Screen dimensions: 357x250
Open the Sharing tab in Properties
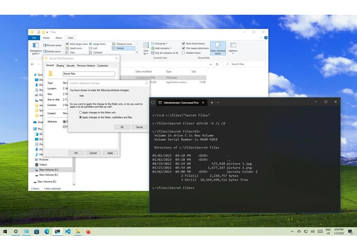click(x=60, y=66)
